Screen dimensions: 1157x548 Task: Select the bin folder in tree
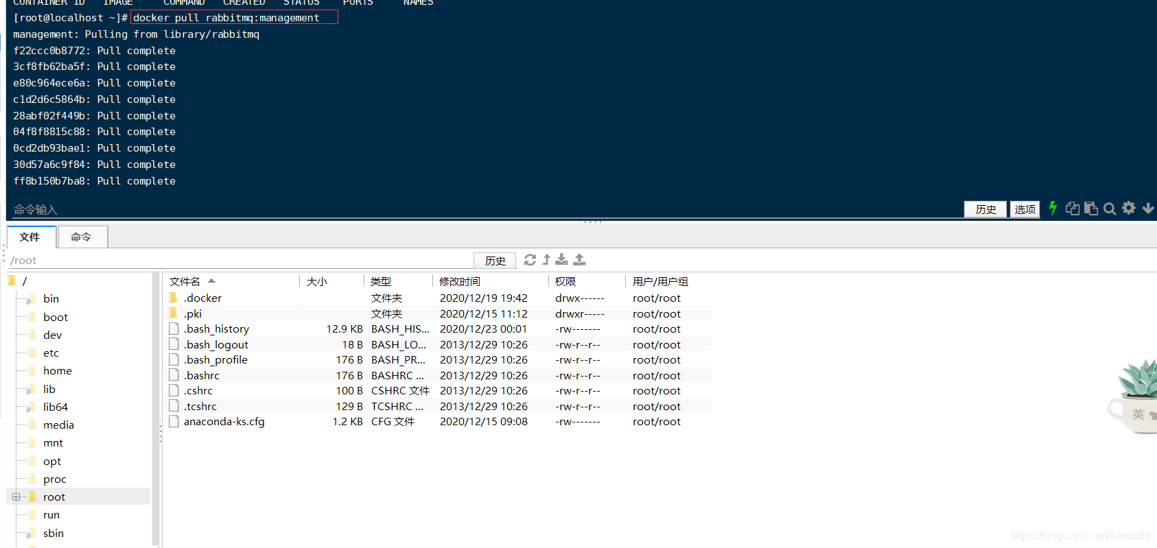click(x=51, y=298)
